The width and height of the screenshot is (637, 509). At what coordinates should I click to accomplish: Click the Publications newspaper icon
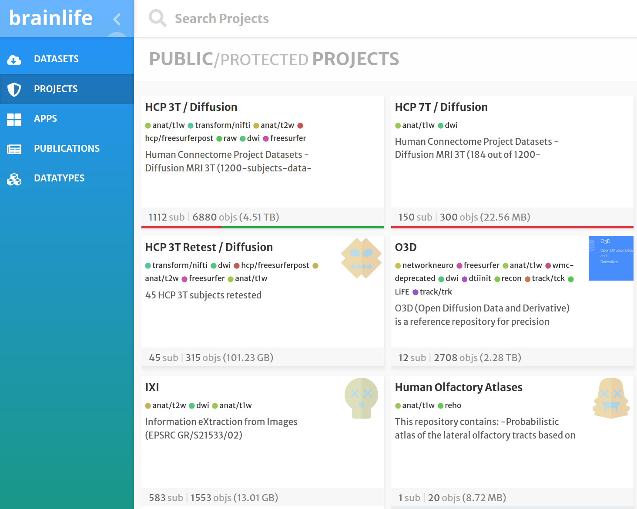[14, 149]
